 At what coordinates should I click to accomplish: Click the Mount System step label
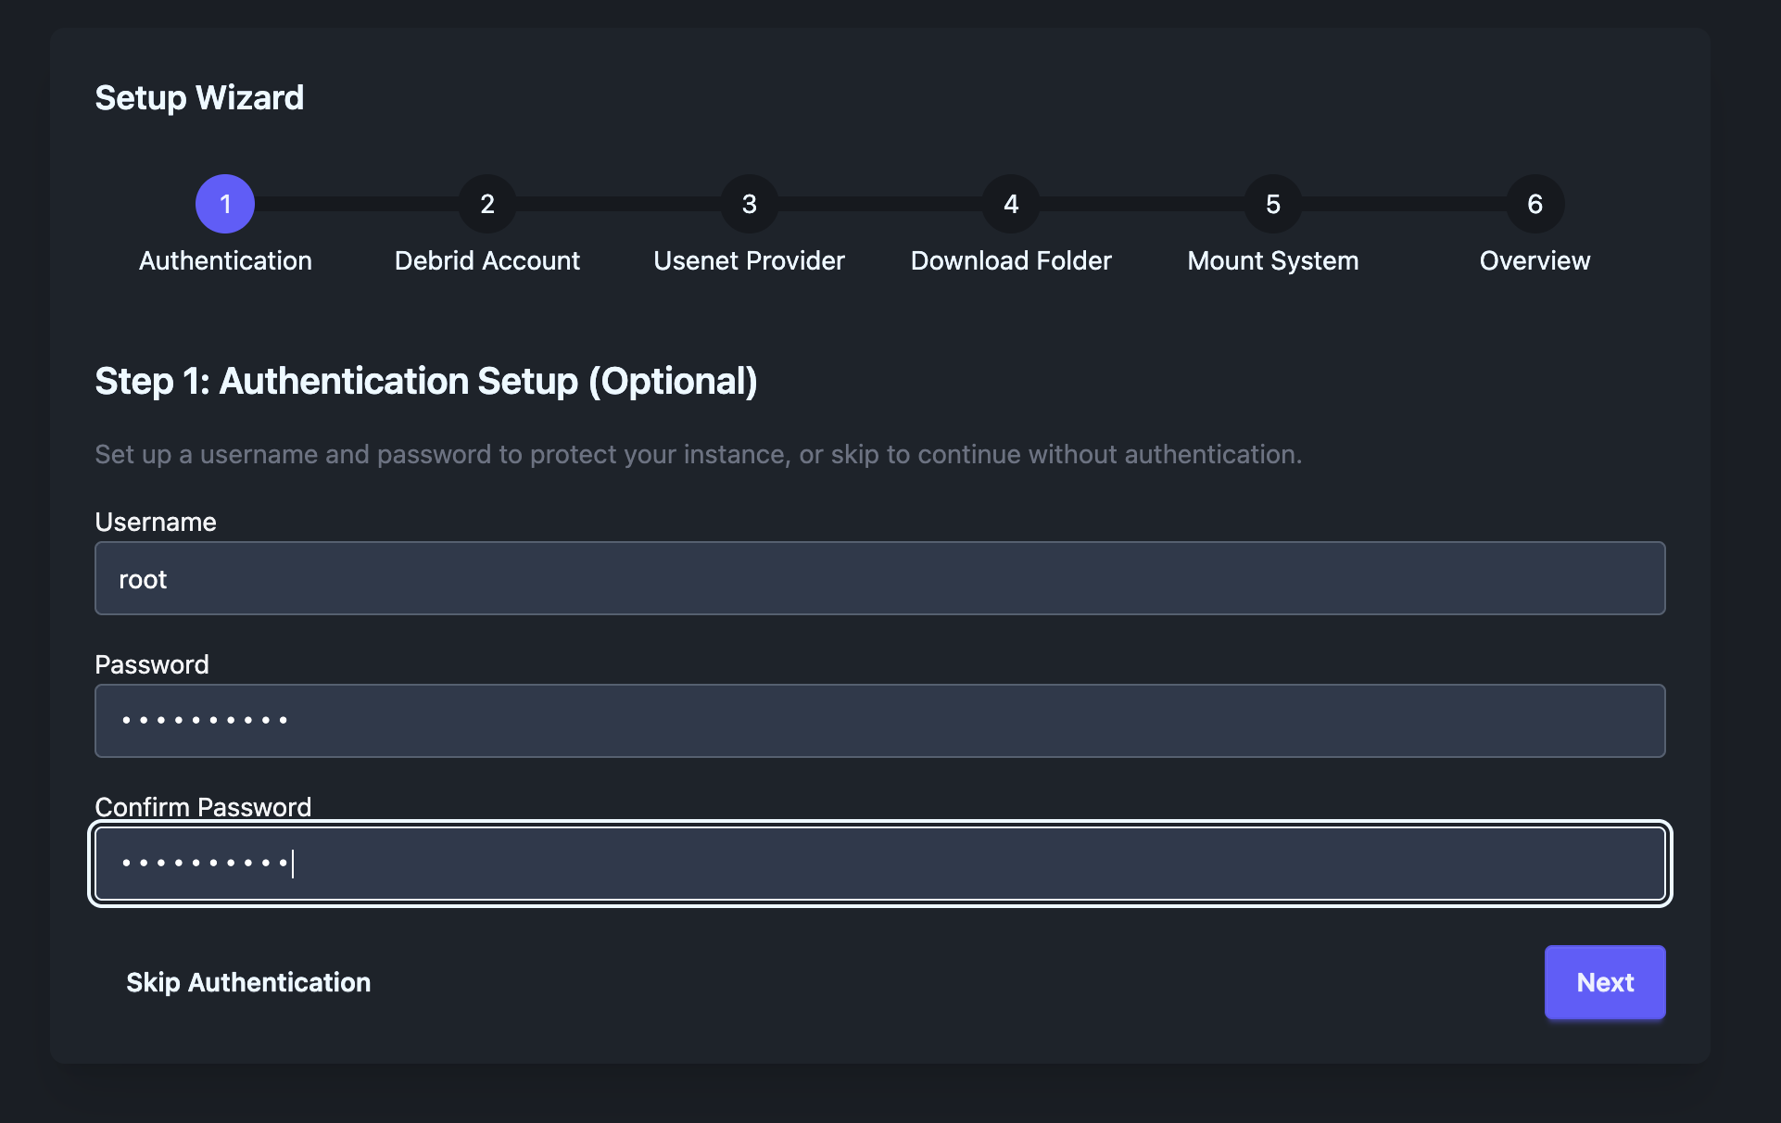click(1272, 260)
